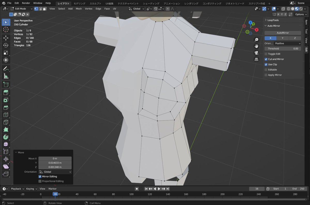Select the Measure tool
Viewport: 310px width, 205px height.
point(6,76)
